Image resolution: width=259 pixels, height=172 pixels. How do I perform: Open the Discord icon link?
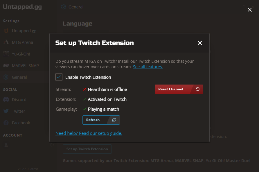tap(6, 100)
